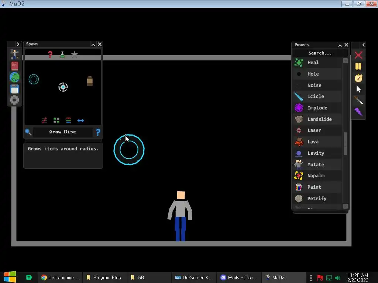
Task: Select the white cursor pointer tool
Action: tap(359, 89)
